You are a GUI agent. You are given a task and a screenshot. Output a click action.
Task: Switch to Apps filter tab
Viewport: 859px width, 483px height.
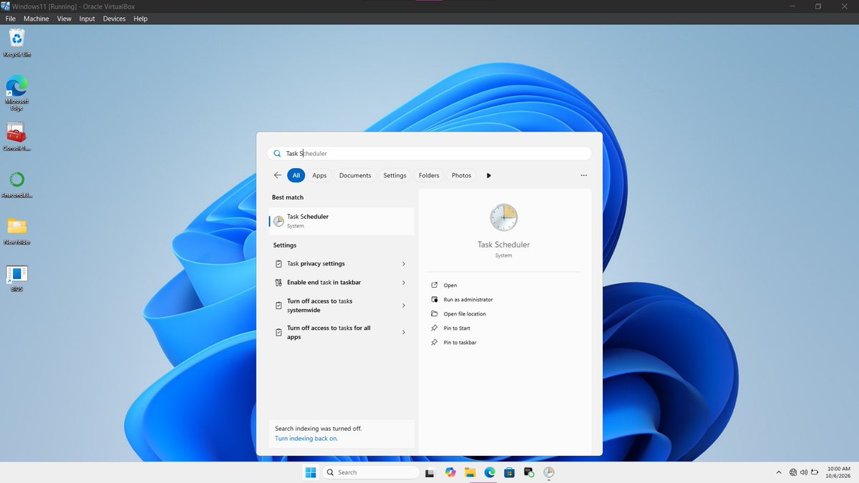coord(319,175)
